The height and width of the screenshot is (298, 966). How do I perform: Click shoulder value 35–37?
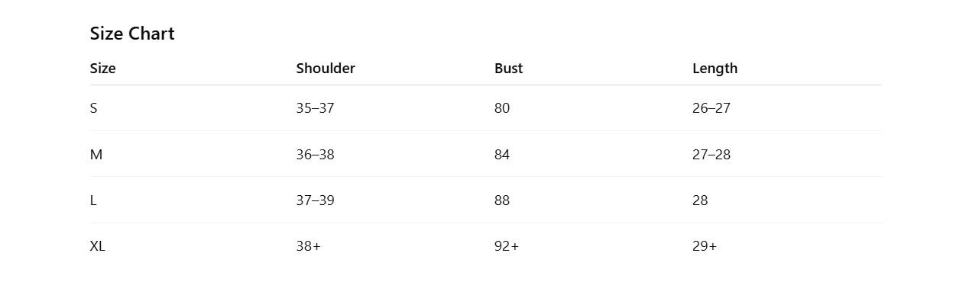[316, 108]
